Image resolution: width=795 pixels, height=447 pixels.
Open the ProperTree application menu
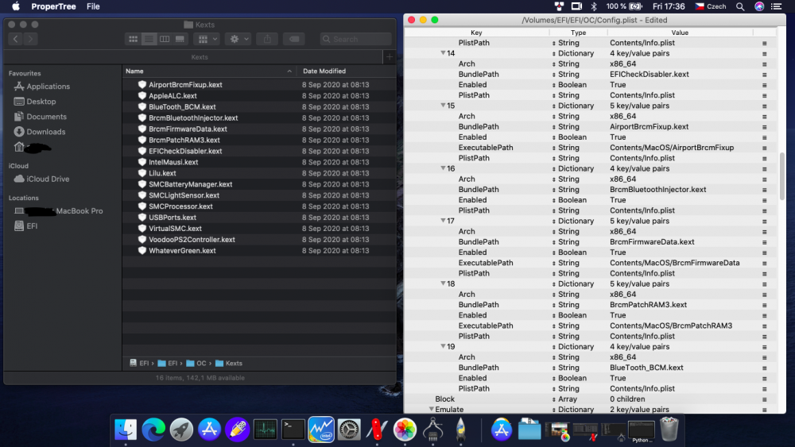click(53, 6)
